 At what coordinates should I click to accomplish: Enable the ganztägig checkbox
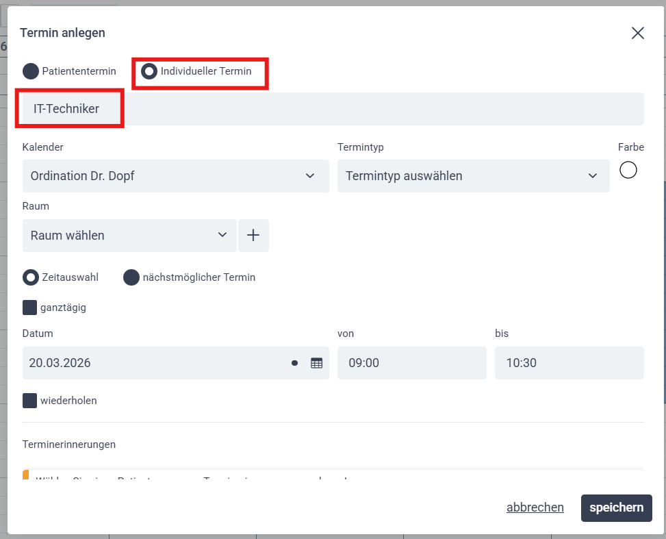30,308
